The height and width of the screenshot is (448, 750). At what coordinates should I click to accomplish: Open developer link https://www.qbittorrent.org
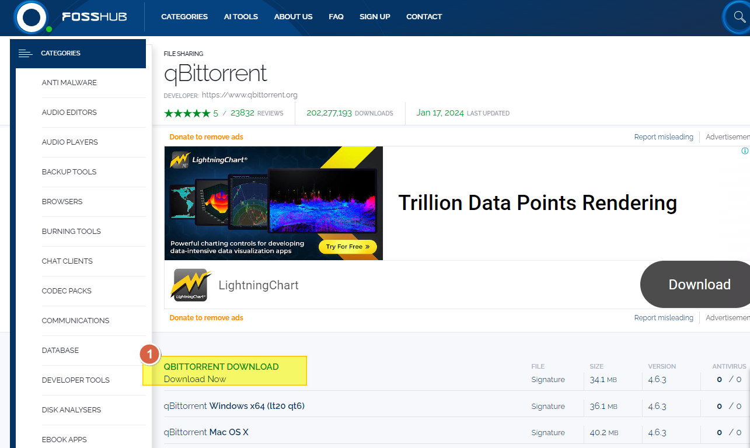point(249,94)
